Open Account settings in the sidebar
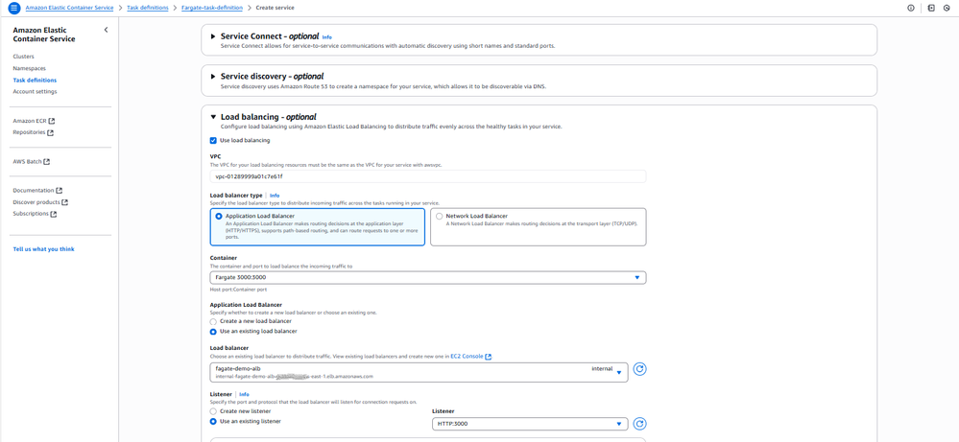The width and height of the screenshot is (959, 442). [x=35, y=92]
